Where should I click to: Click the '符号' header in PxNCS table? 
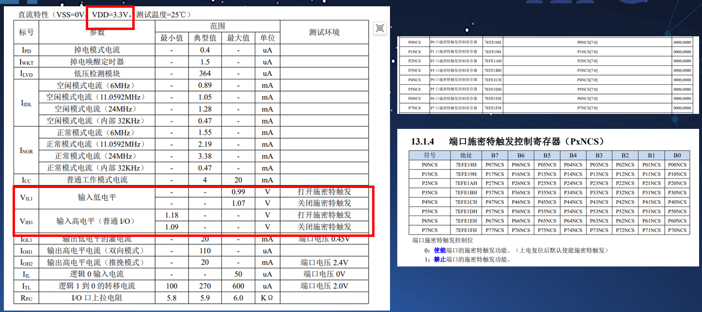pyautogui.click(x=430, y=156)
